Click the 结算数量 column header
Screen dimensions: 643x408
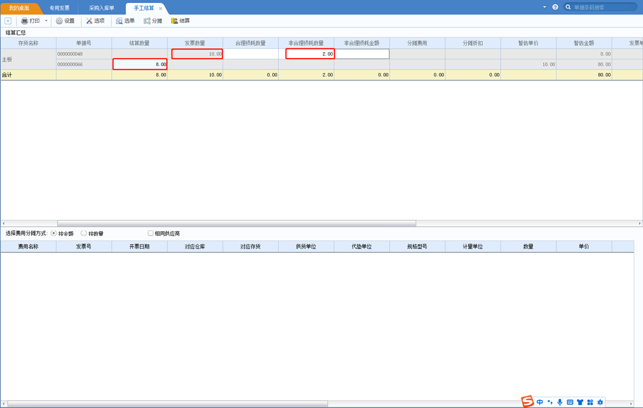tap(139, 43)
